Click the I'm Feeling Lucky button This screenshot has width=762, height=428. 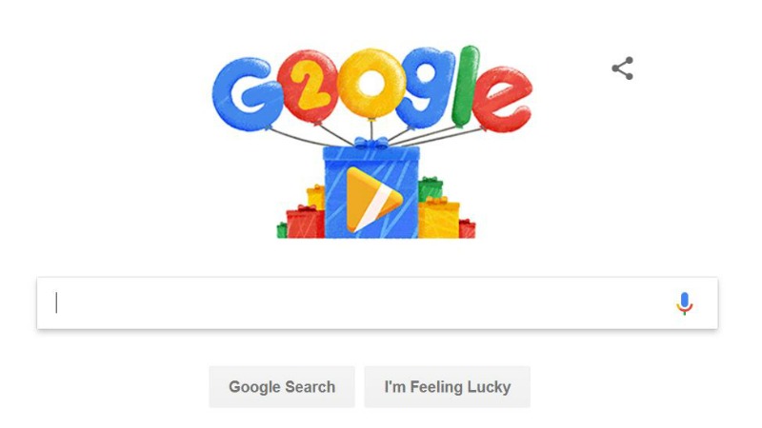coord(447,387)
